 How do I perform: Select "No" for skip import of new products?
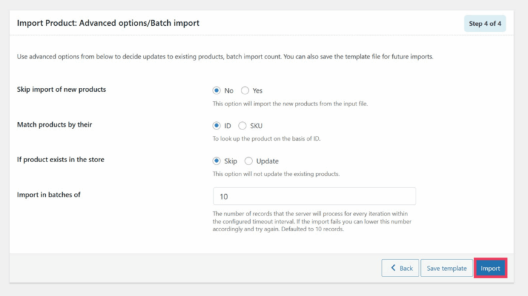(x=217, y=90)
